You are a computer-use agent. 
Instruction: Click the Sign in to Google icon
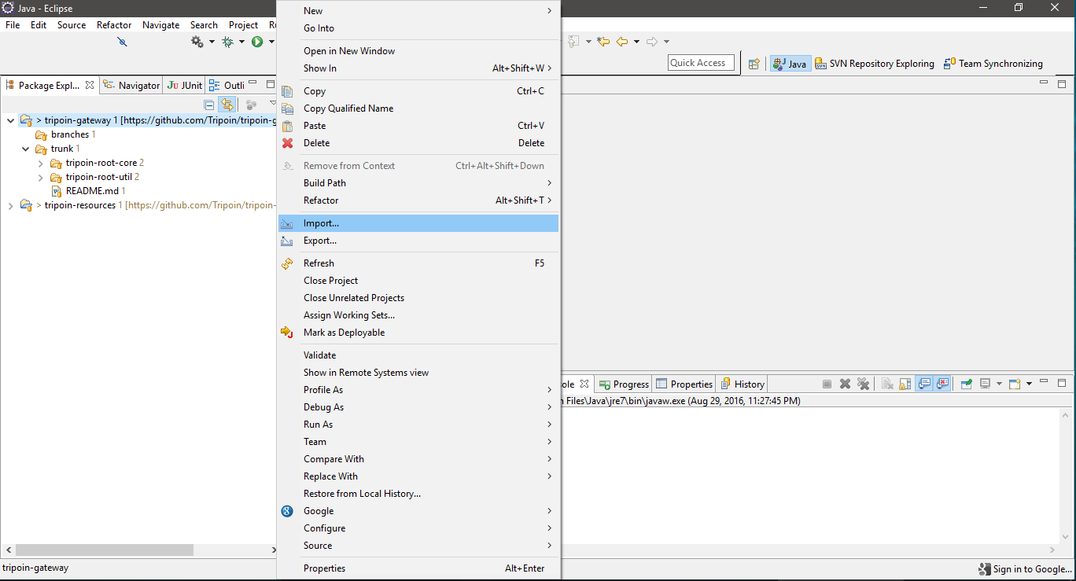coord(985,569)
